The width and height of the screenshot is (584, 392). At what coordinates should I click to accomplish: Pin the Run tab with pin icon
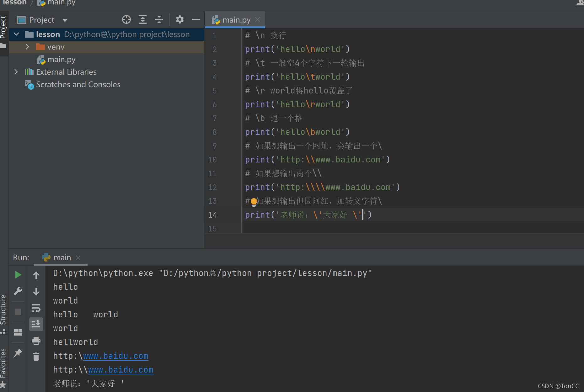(x=18, y=353)
